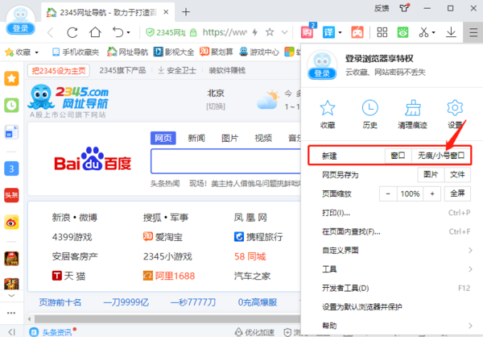The image size is (483, 337).
Task: Click the 全屏 fullscreen button
Action: click(x=456, y=193)
